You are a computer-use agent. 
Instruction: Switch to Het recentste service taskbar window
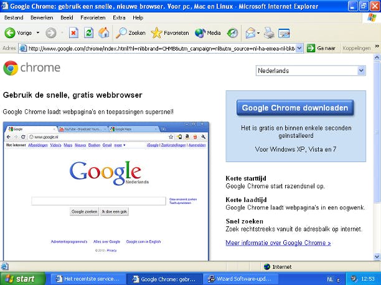pyautogui.click(x=88, y=279)
